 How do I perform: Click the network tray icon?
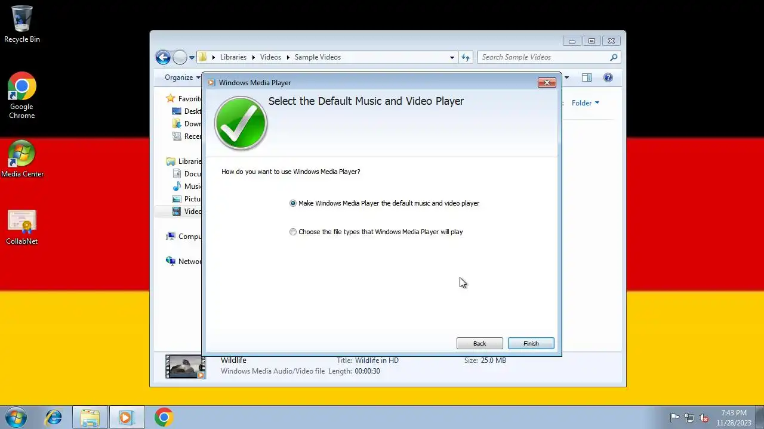click(x=689, y=418)
